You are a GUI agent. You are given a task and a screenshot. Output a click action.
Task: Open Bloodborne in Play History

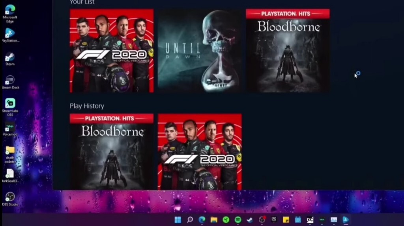click(x=112, y=152)
